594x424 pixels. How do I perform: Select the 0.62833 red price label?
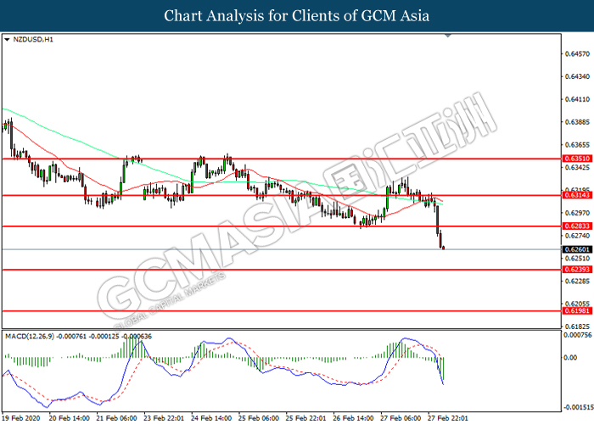pos(577,226)
